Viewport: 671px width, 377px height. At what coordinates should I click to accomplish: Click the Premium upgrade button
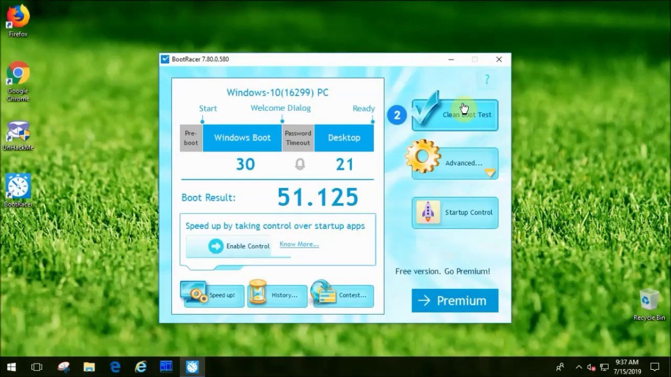point(454,301)
